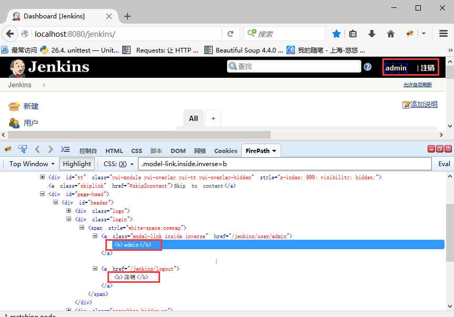Click the site identity globe icon

[x=25, y=34]
